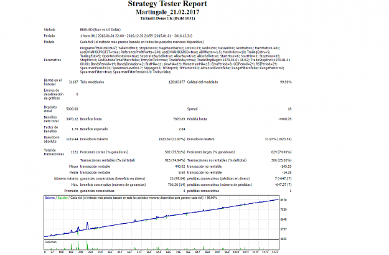Screen dimensions: 389x255
Task: Click the 3470.12 net profit value
Action: (72, 119)
